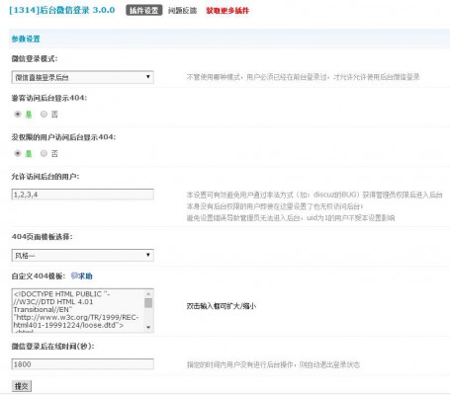Click the 提交 submit button
Viewport: 450px width, 395px height.
coord(22,386)
